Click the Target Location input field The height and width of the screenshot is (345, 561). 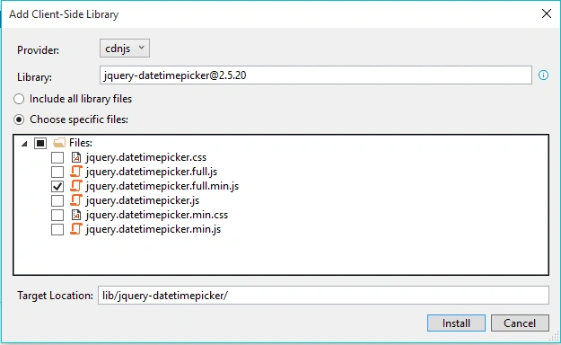pos(323,296)
